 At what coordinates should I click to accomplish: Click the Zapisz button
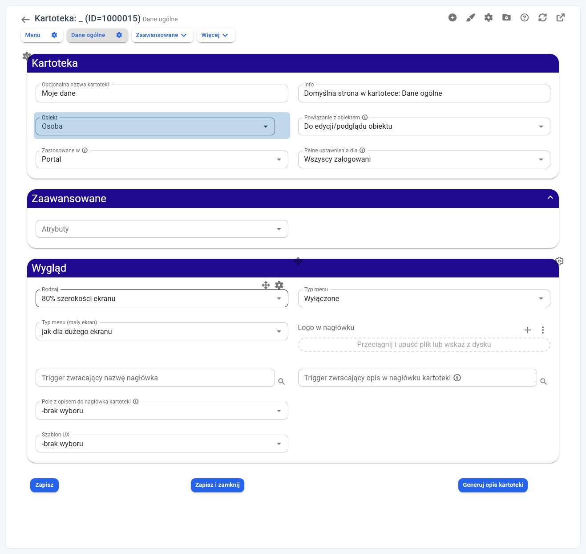click(x=44, y=485)
